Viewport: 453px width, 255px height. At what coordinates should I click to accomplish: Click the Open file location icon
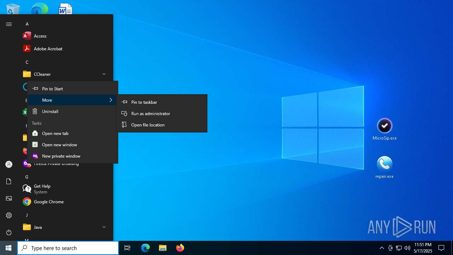coord(124,125)
